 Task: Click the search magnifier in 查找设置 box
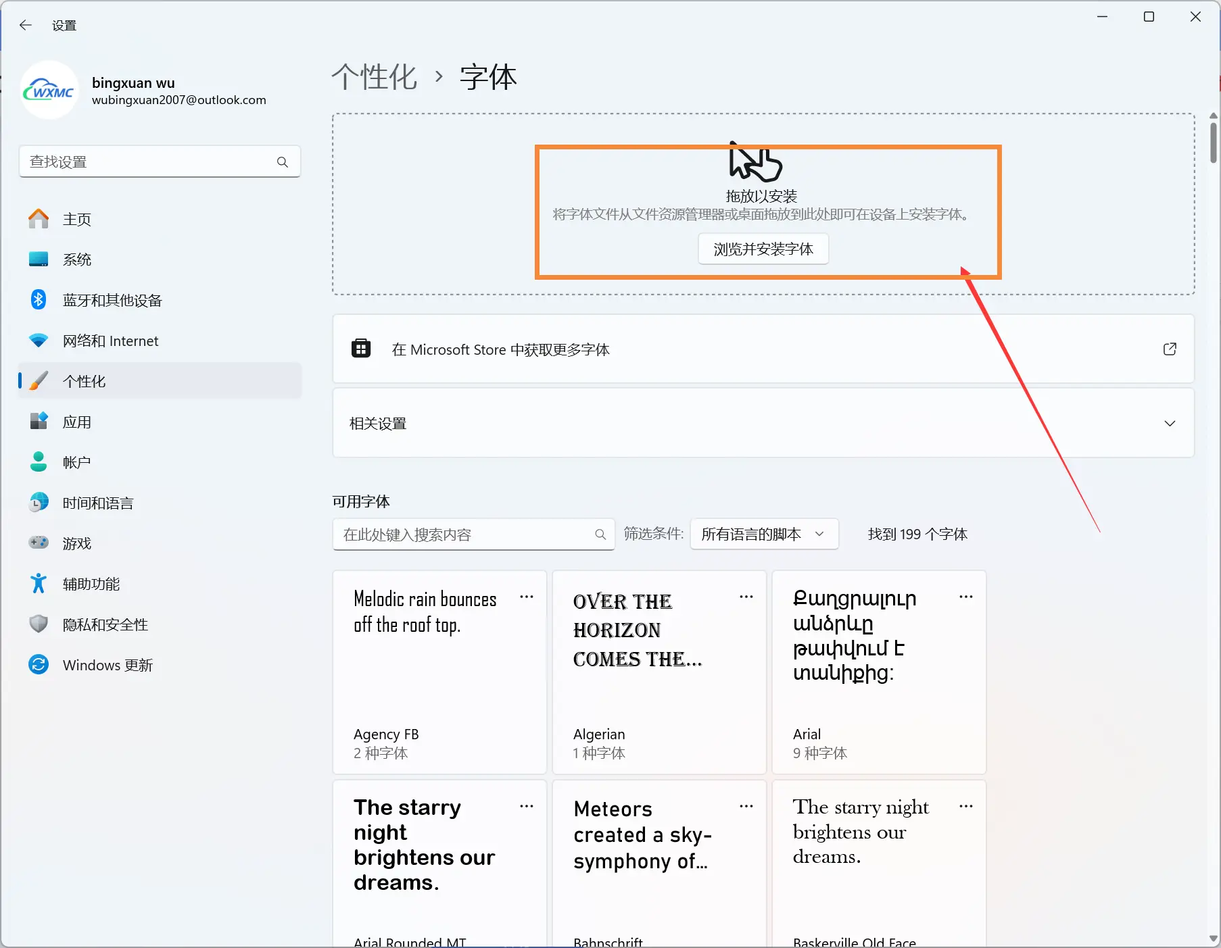[282, 162]
